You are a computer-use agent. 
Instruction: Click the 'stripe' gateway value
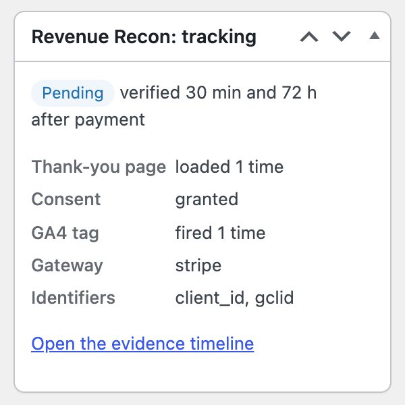coord(198,266)
